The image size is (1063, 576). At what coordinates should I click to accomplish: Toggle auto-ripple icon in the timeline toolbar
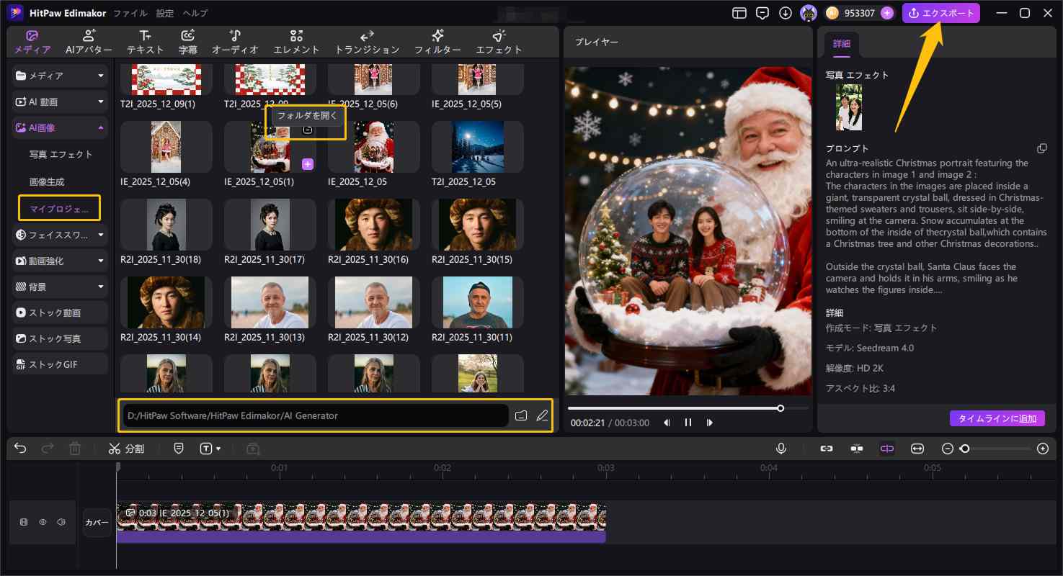click(887, 449)
